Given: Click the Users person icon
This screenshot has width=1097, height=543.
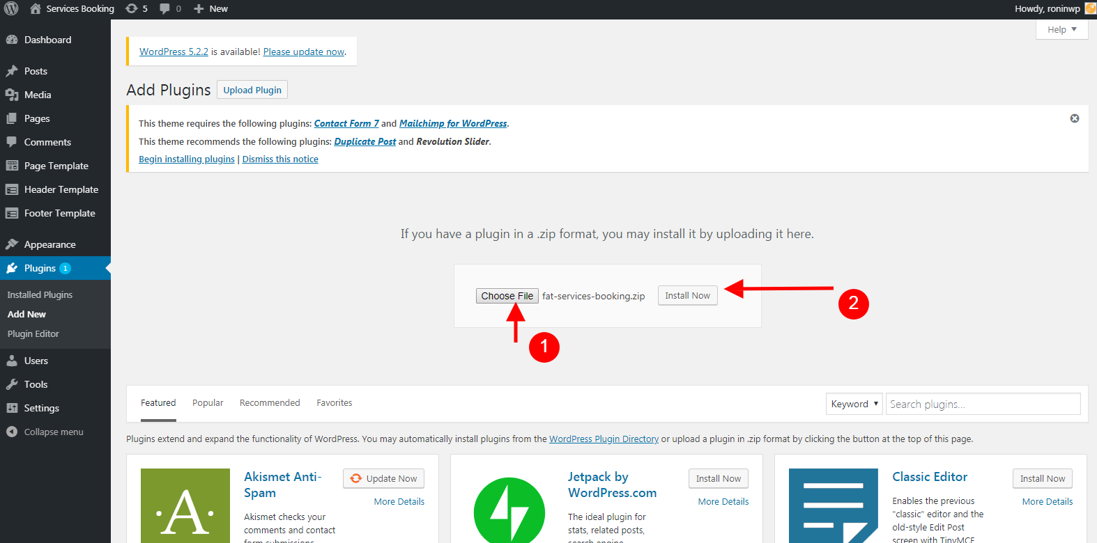Looking at the screenshot, I should (12, 361).
